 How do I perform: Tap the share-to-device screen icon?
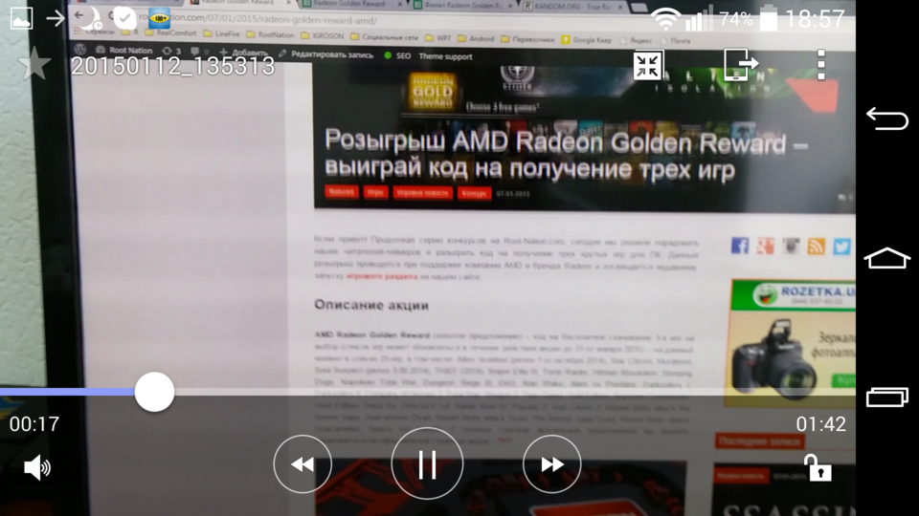point(740,64)
